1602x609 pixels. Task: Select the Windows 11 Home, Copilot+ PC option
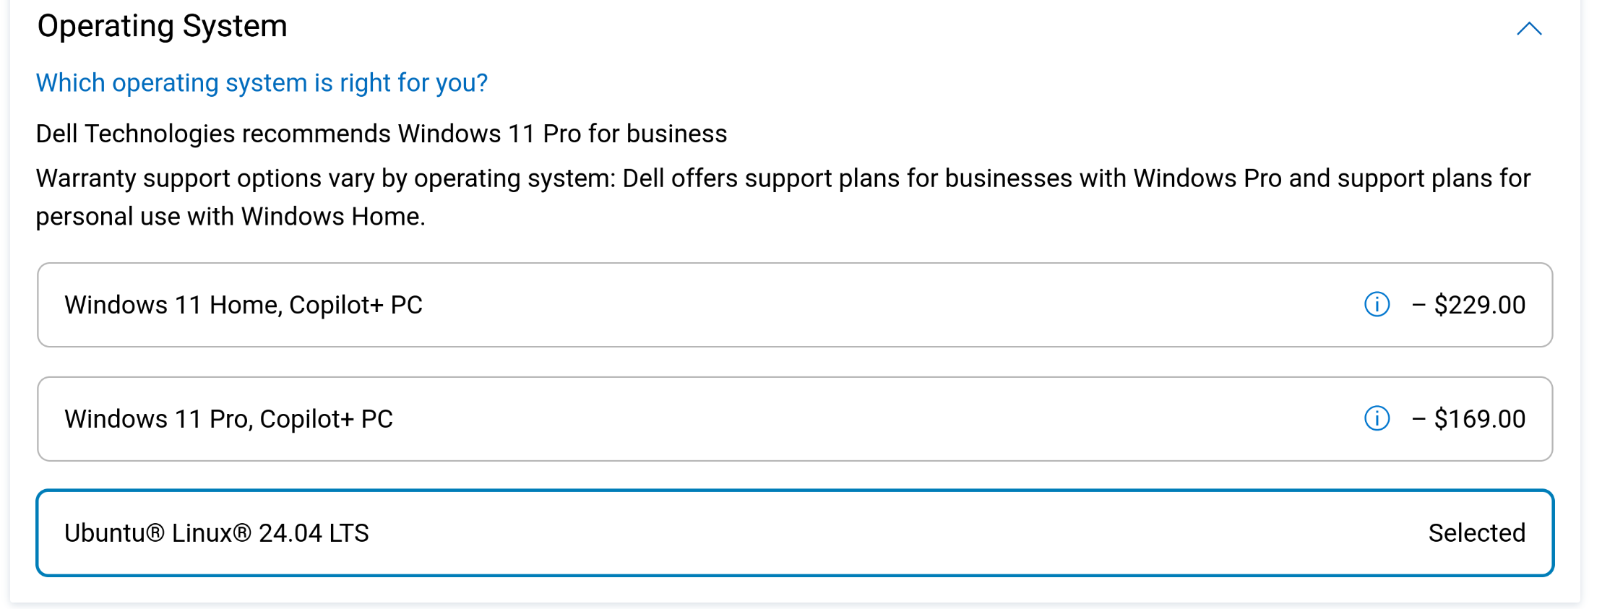(x=795, y=305)
